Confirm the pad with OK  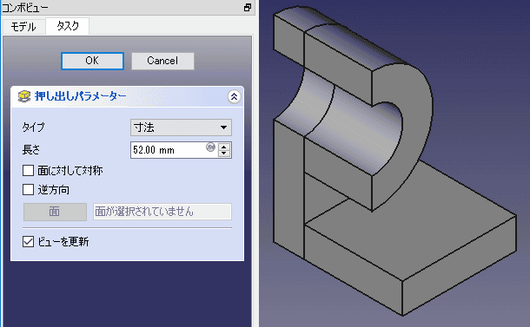(92, 61)
